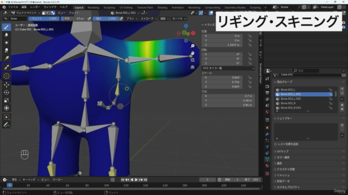Open the Weight Paint mode dropdown
The image size is (348, 195).
26,13
